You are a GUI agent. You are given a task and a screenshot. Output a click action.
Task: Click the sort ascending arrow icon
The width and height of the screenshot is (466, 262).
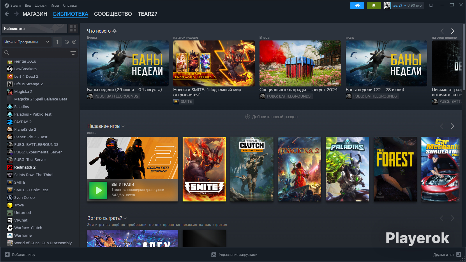coord(57,42)
